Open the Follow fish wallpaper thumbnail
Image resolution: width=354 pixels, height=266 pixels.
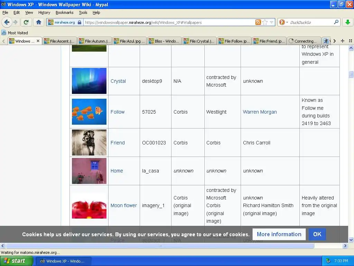(x=89, y=112)
